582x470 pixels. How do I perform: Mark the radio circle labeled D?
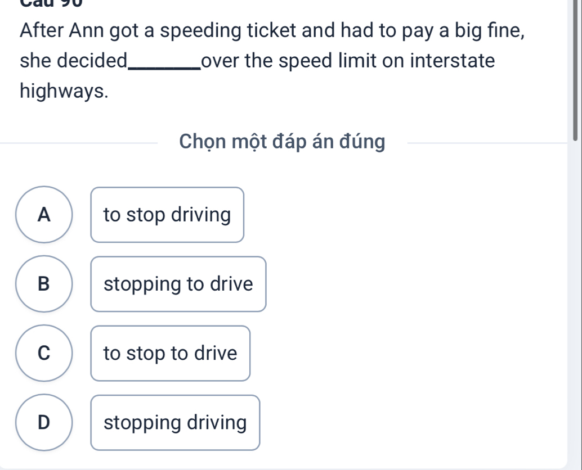[44, 423]
